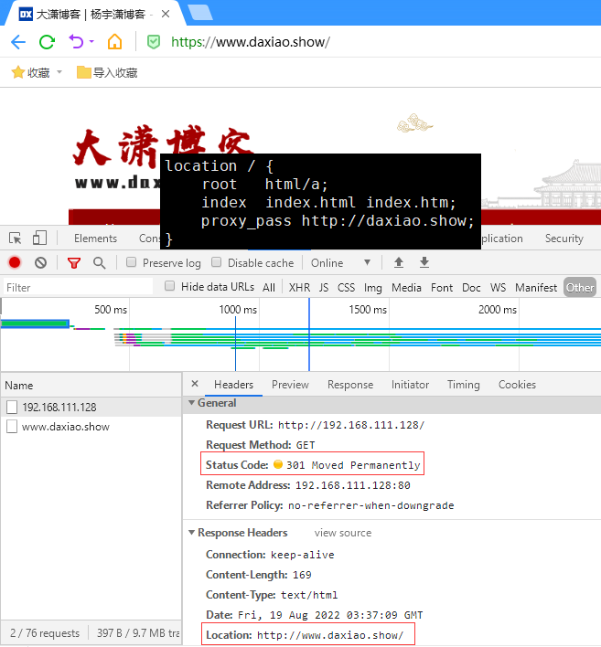Open the Cookies tab
The height and width of the screenshot is (647, 601).
(x=517, y=385)
